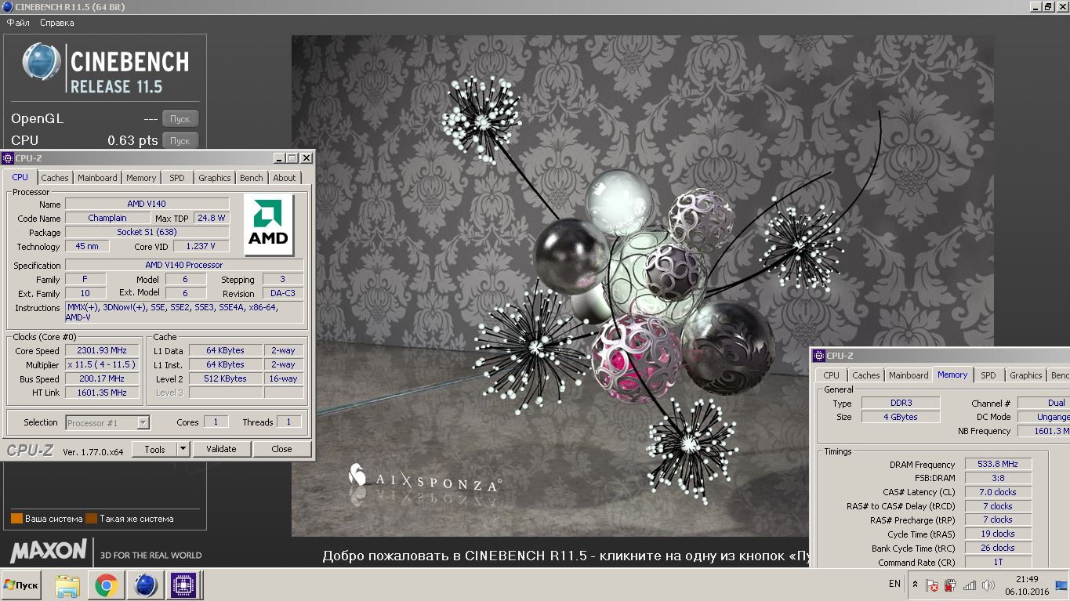The height and width of the screenshot is (601, 1070).
Task: Open the file explorer taskbar icon
Action: click(68, 585)
